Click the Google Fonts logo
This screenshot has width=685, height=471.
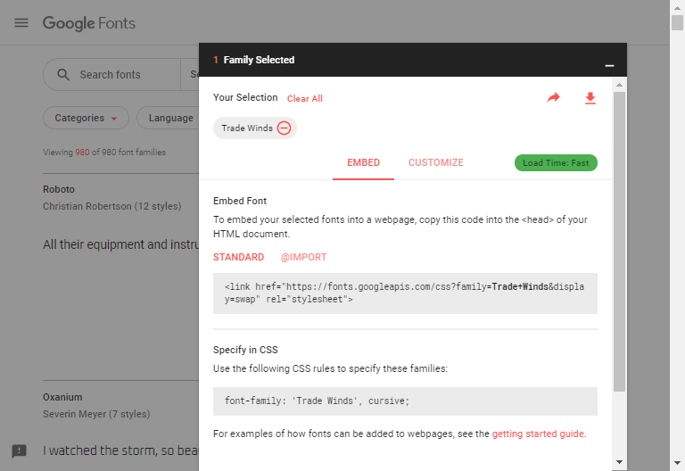click(x=89, y=23)
